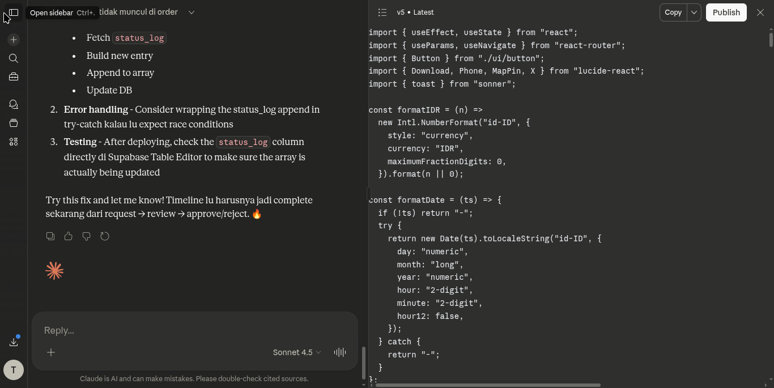774x388 pixels.
Task: Open the Chats panel icon
Action: [x=13, y=104]
